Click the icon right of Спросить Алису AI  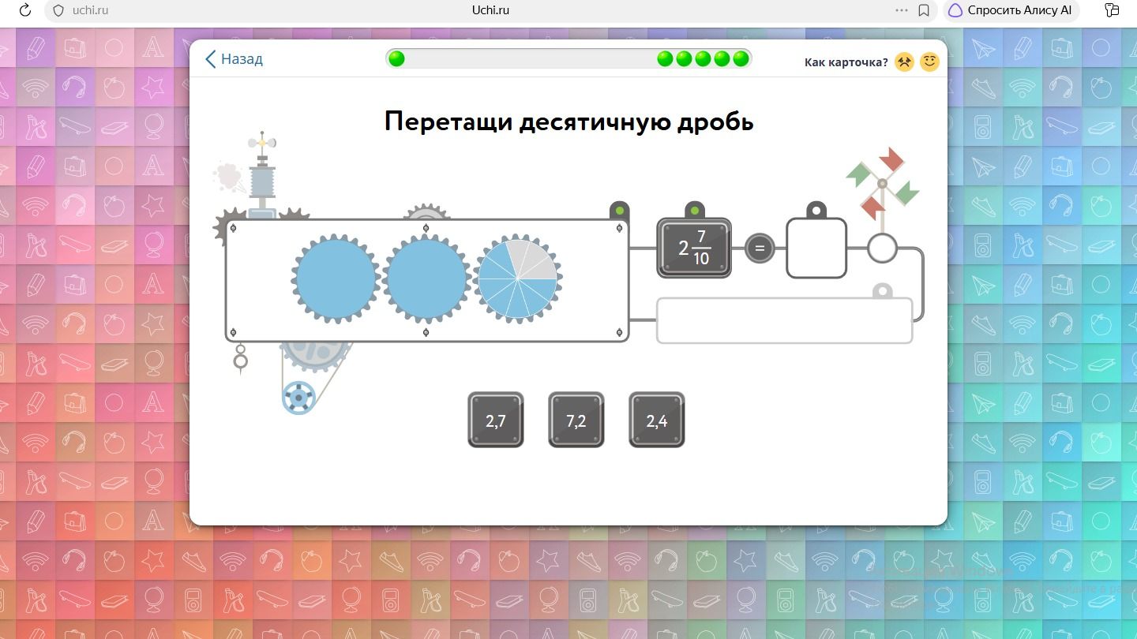click(x=1112, y=10)
